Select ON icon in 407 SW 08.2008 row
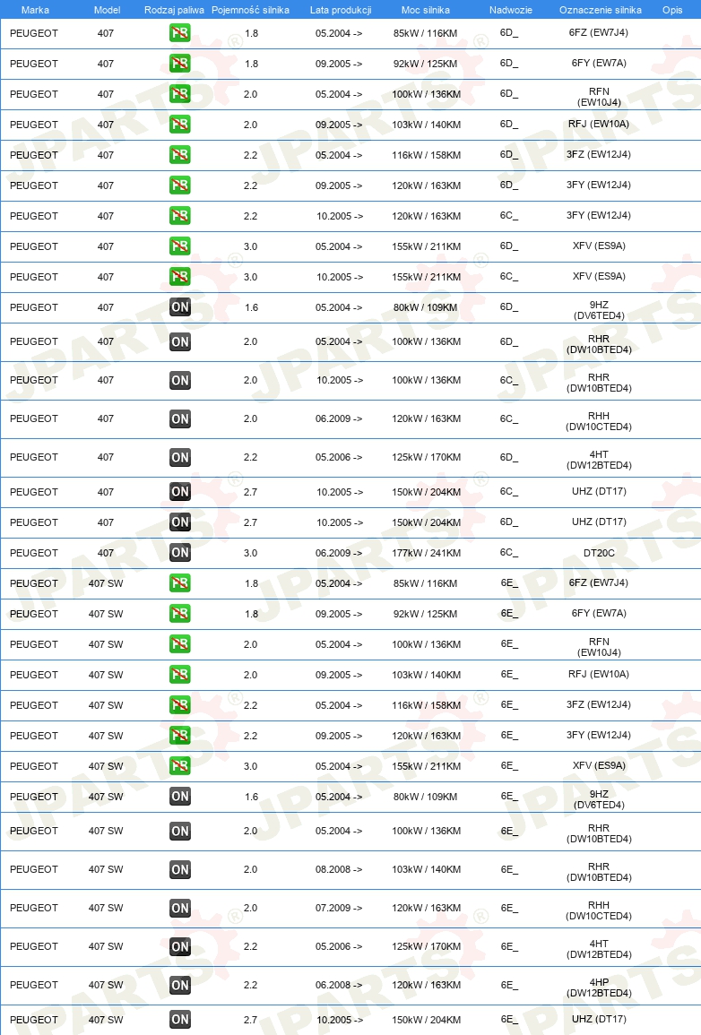This screenshot has width=701, height=1035. 179,869
